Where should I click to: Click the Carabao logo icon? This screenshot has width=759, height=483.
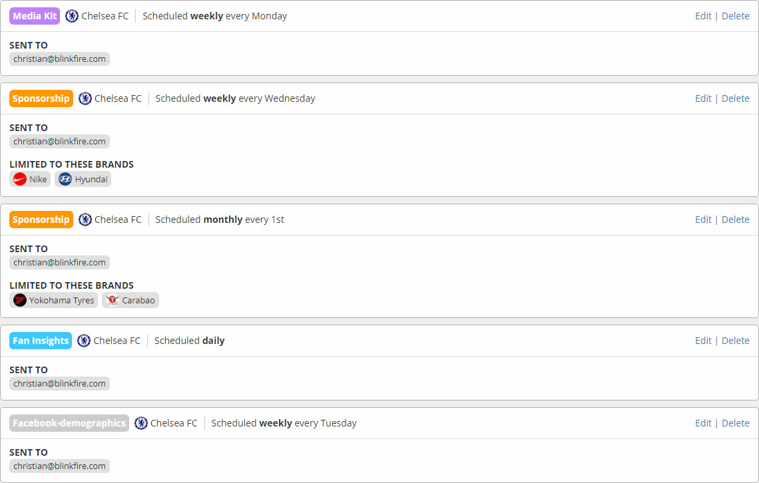point(113,300)
